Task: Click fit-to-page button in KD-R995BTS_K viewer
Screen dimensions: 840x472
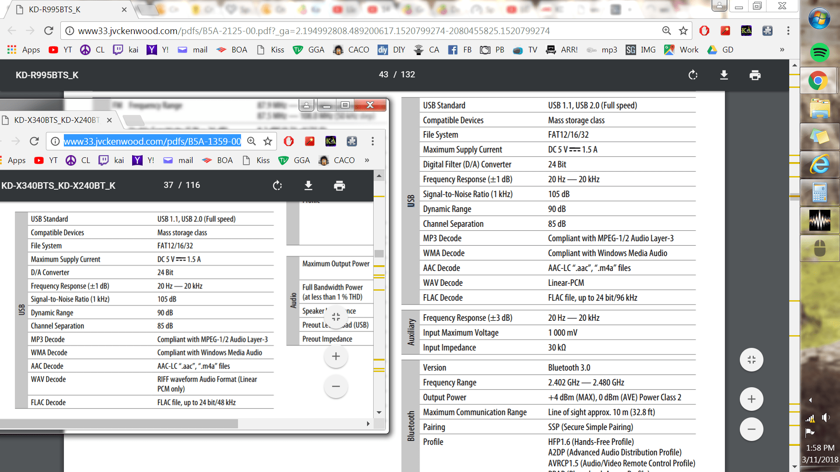Action: pos(752,360)
